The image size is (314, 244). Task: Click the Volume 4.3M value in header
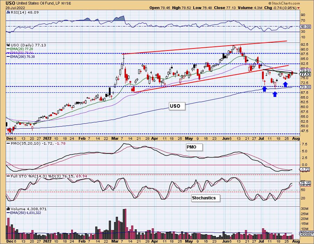tap(250, 8)
